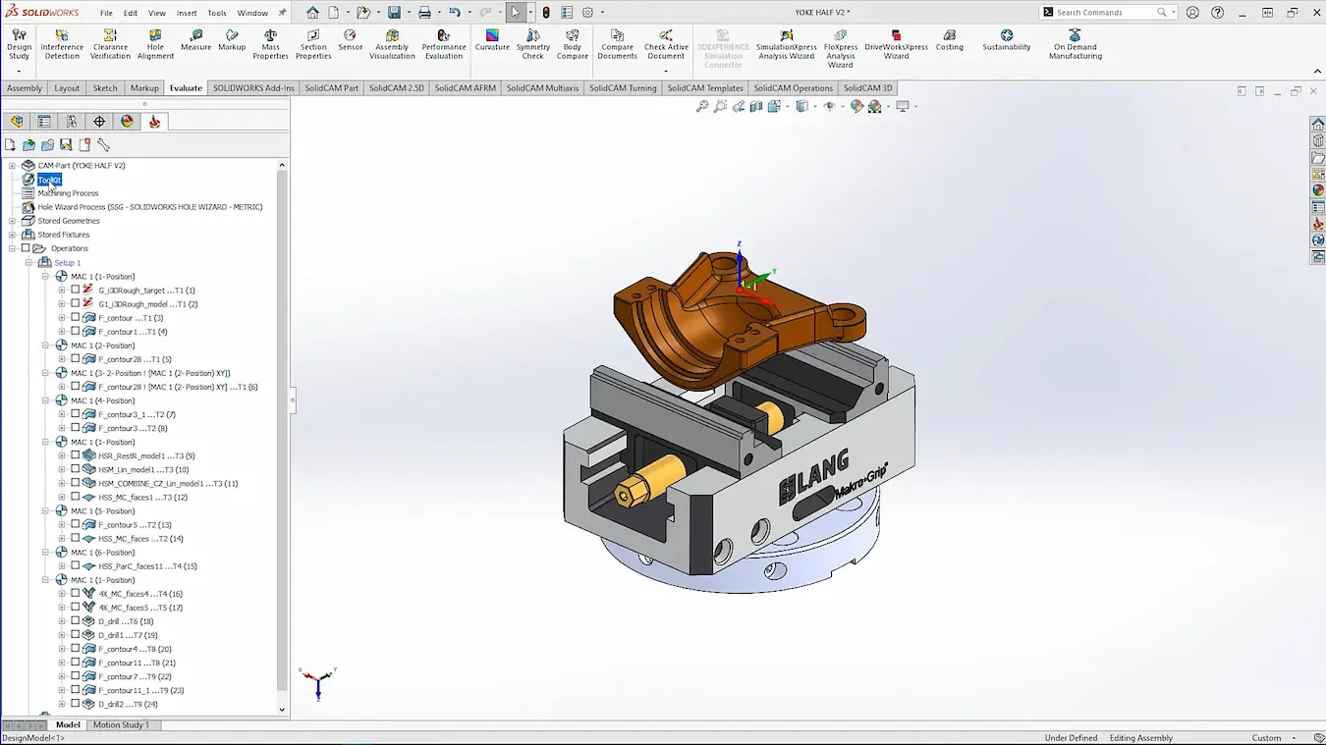The image size is (1326, 745).
Task: Enable the D_drill ...T6 (18) checkbox
Action: (x=76, y=621)
